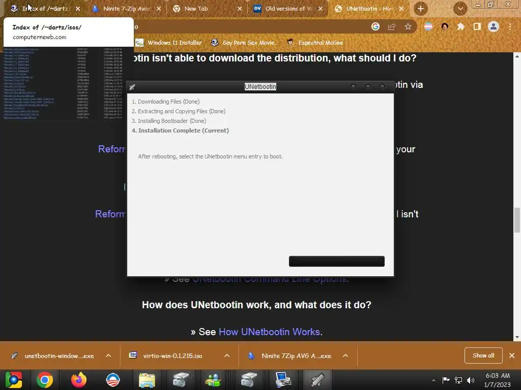This screenshot has width=521, height=390.
Task: Open downloaded virtio-win-0.1.215.iso file
Action: (166, 356)
